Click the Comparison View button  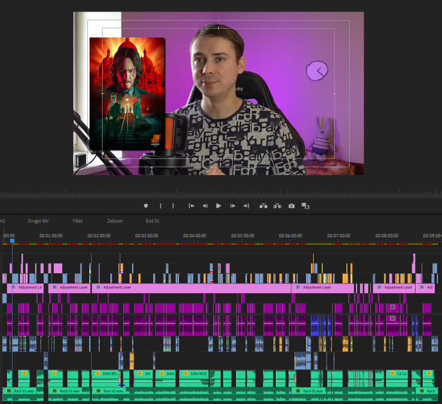(305, 206)
